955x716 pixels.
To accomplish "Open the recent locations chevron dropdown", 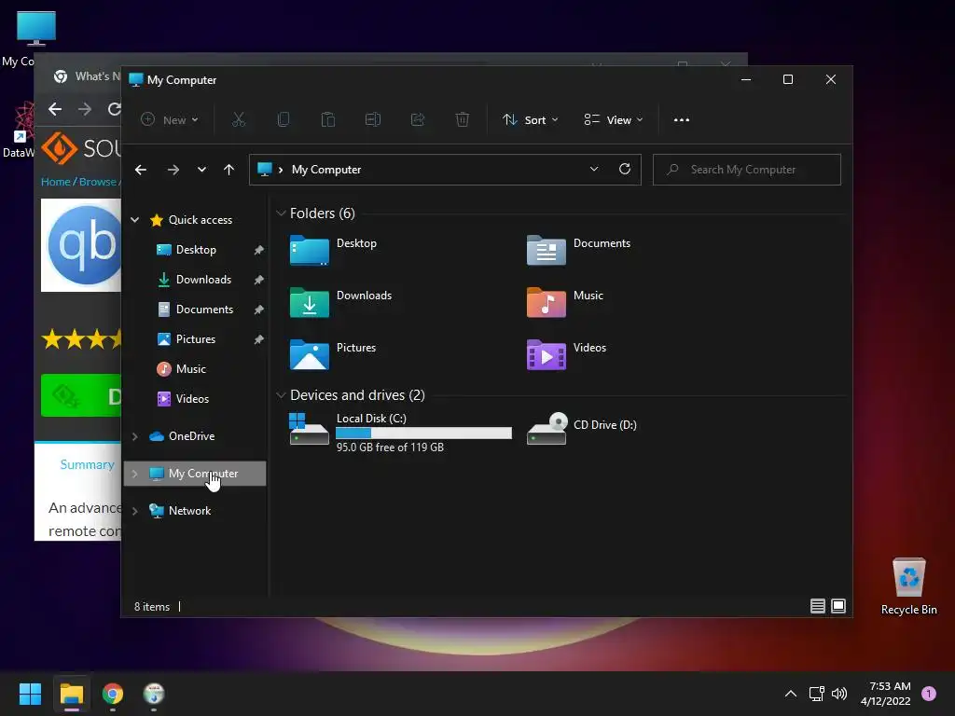I will [x=201, y=170].
